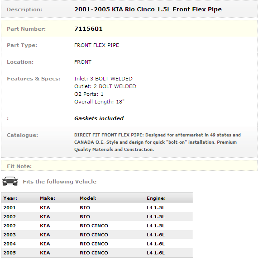Click the Gaskets included note
This screenshot has height=277, width=258.
(99, 118)
